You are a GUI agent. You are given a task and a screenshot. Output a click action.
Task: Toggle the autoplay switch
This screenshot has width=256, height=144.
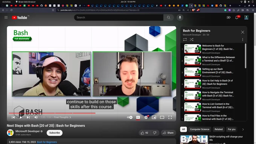pos(130,117)
